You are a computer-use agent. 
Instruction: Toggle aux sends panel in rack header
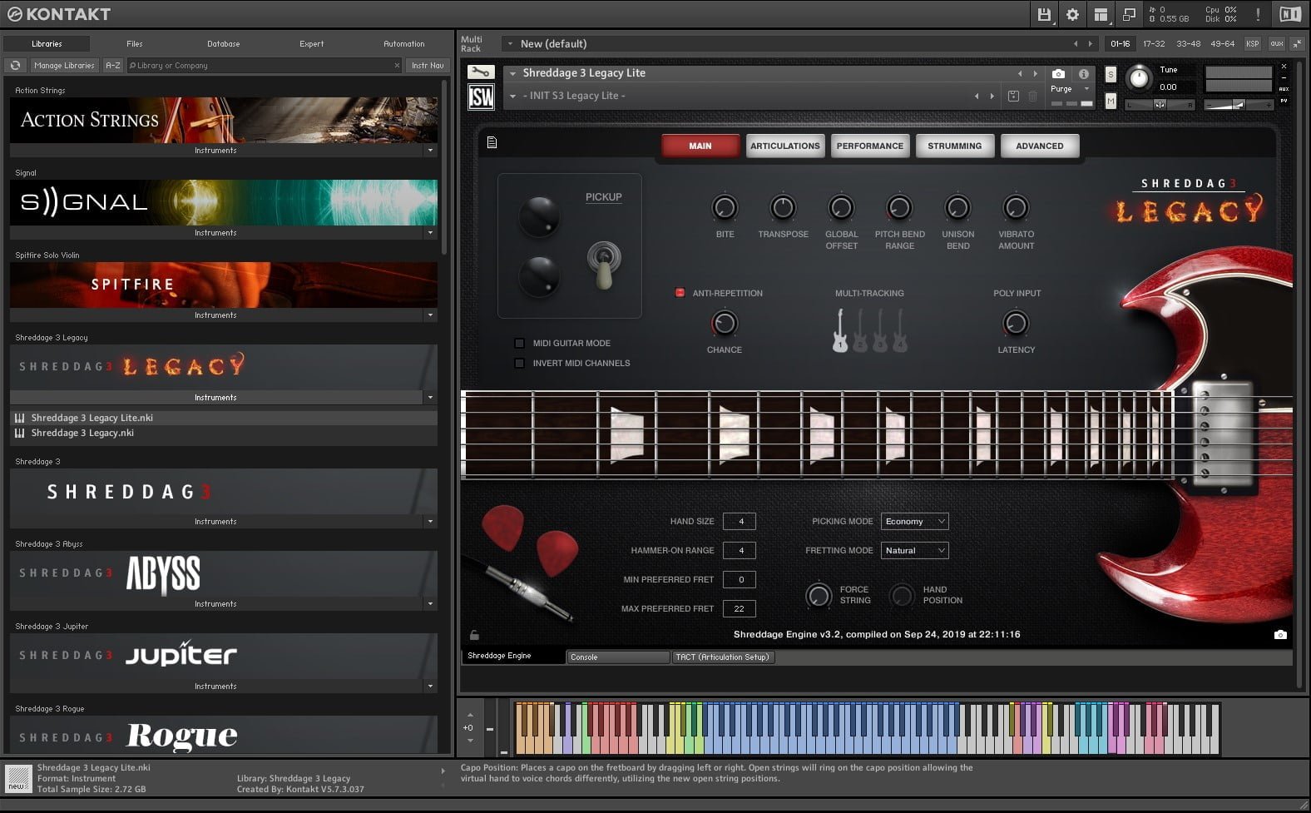[x=1277, y=43]
